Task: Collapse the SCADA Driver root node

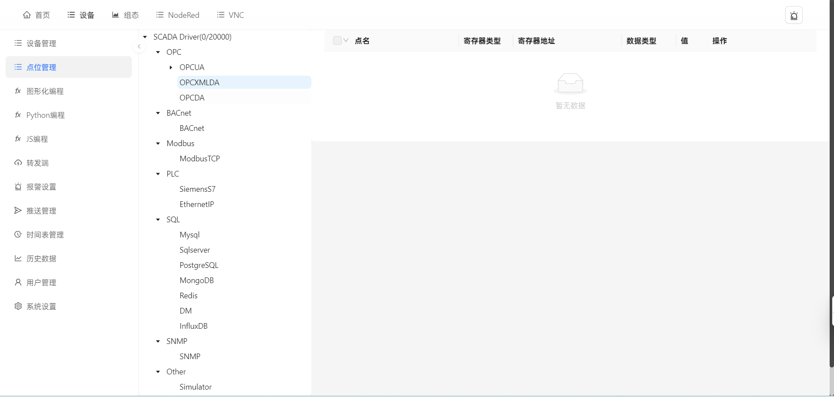Action: tap(145, 37)
